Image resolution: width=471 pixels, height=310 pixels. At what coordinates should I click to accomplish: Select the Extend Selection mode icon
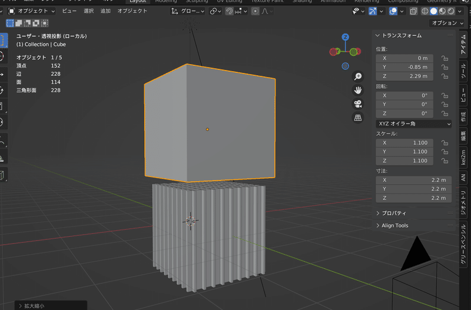pos(19,23)
